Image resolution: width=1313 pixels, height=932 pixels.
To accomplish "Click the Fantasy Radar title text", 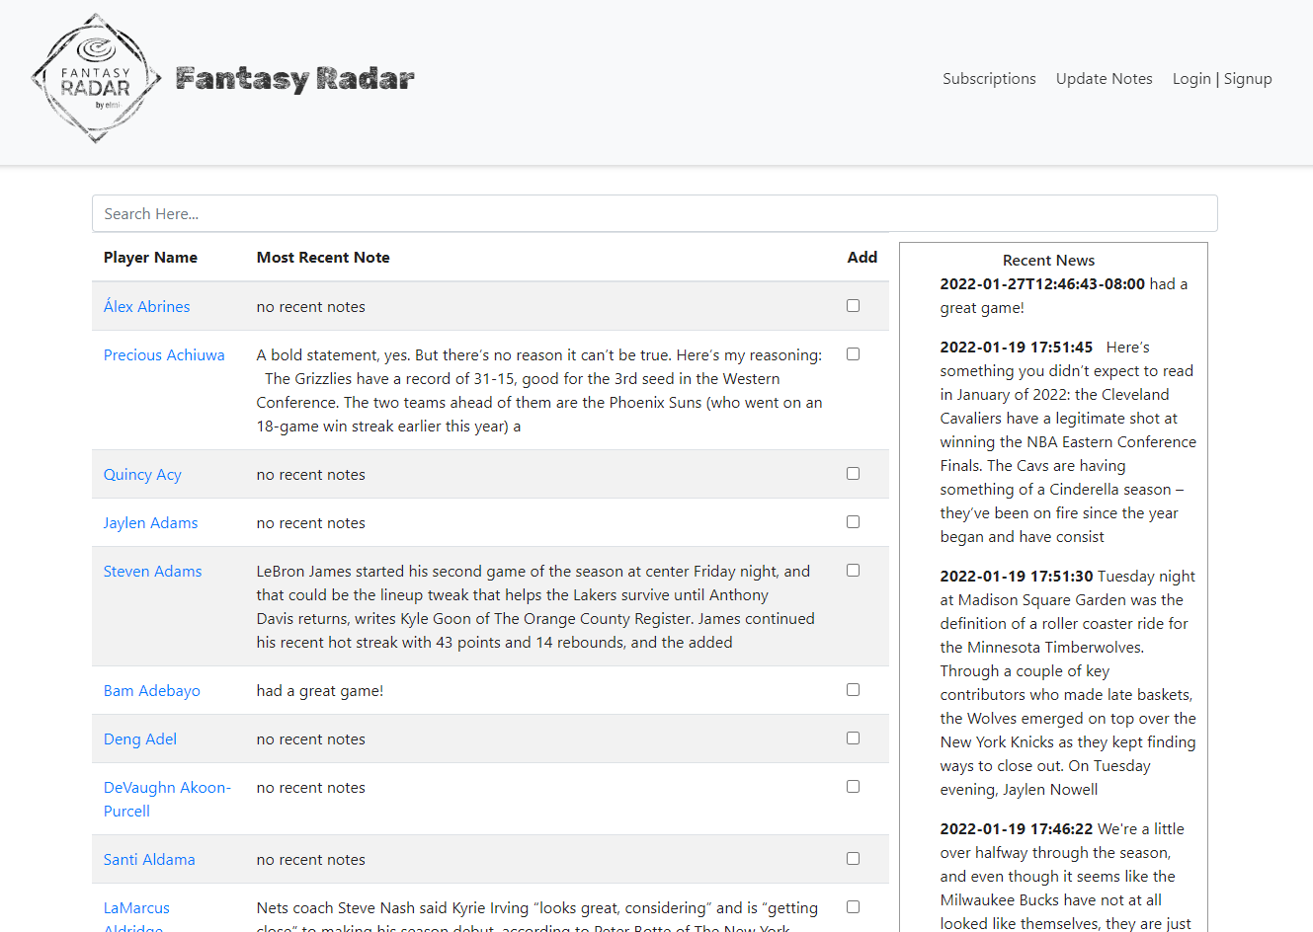I will (x=295, y=79).
